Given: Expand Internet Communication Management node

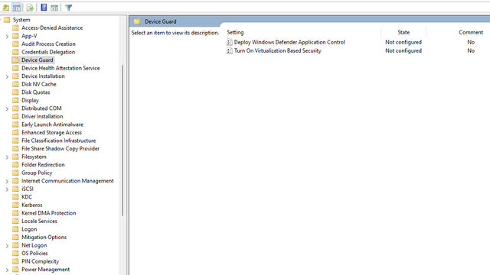Looking at the screenshot, I should [x=7, y=181].
